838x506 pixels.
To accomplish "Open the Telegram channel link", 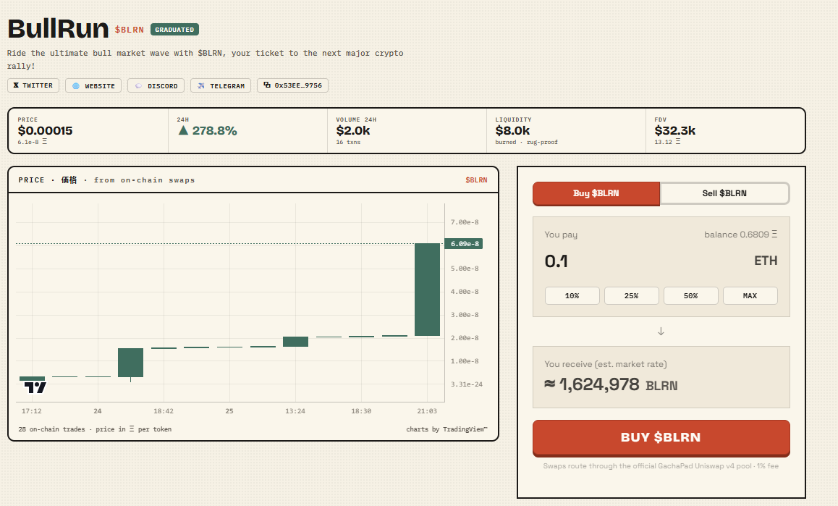I will [x=221, y=85].
